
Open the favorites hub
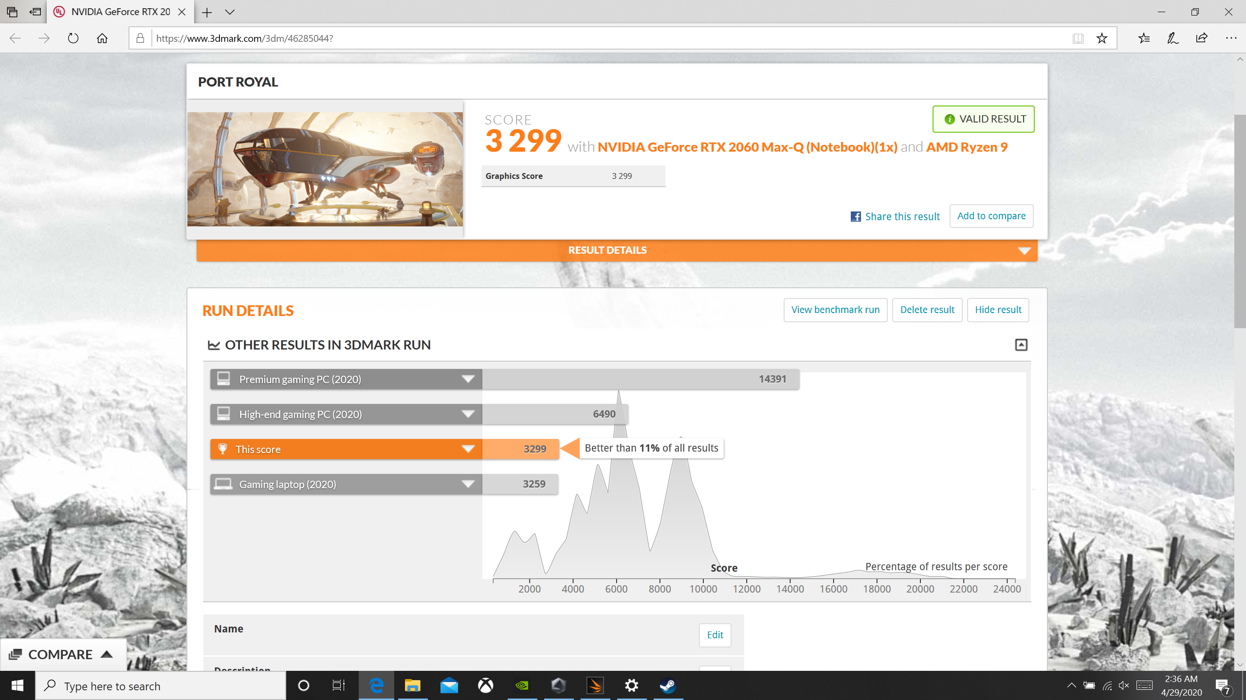pyautogui.click(x=1144, y=38)
